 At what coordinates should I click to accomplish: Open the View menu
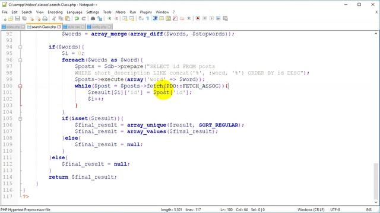coord(40,12)
